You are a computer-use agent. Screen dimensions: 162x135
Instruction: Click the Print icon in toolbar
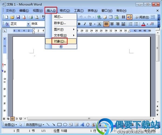point(31,17)
